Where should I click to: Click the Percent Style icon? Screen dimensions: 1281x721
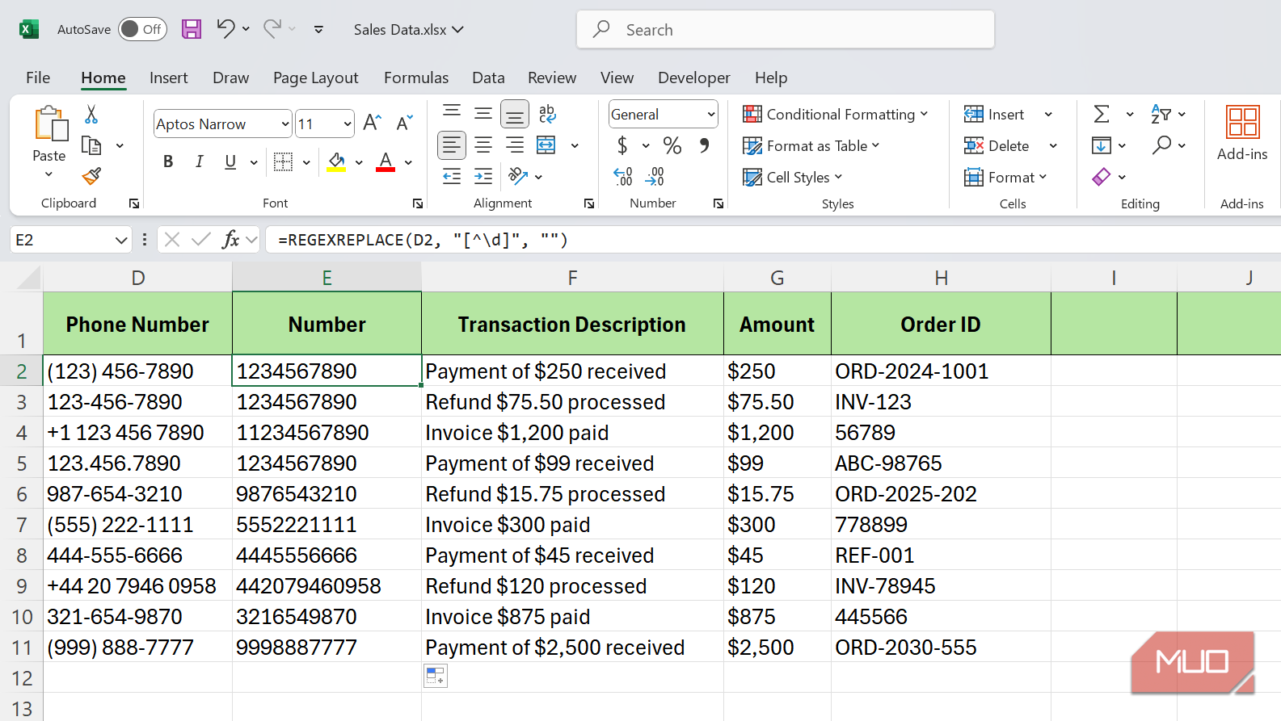[x=672, y=145]
